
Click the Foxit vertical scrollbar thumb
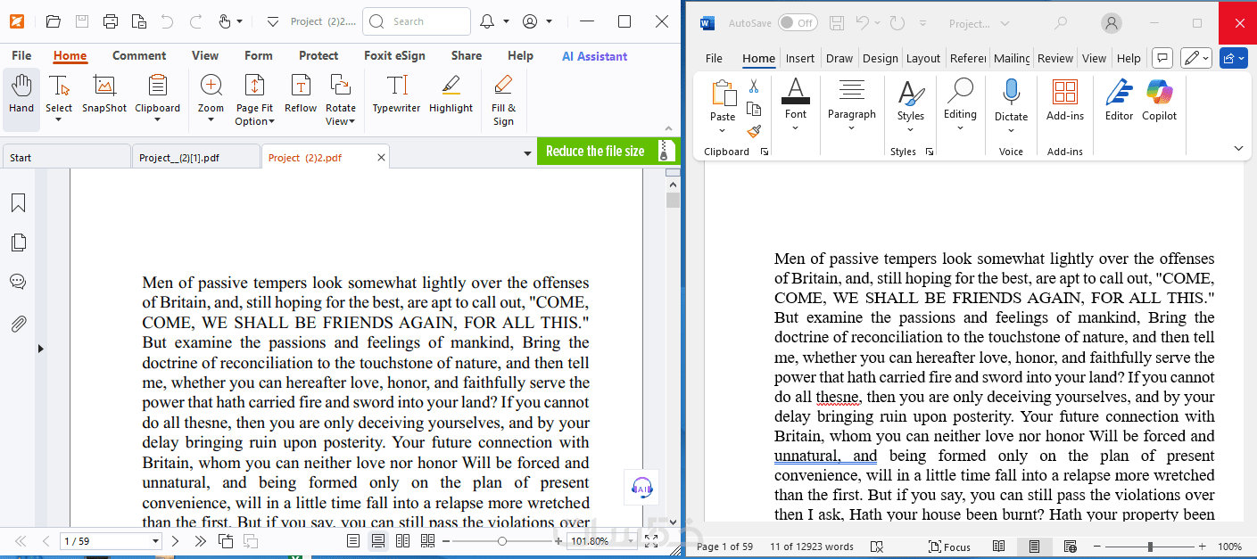pyautogui.click(x=674, y=200)
